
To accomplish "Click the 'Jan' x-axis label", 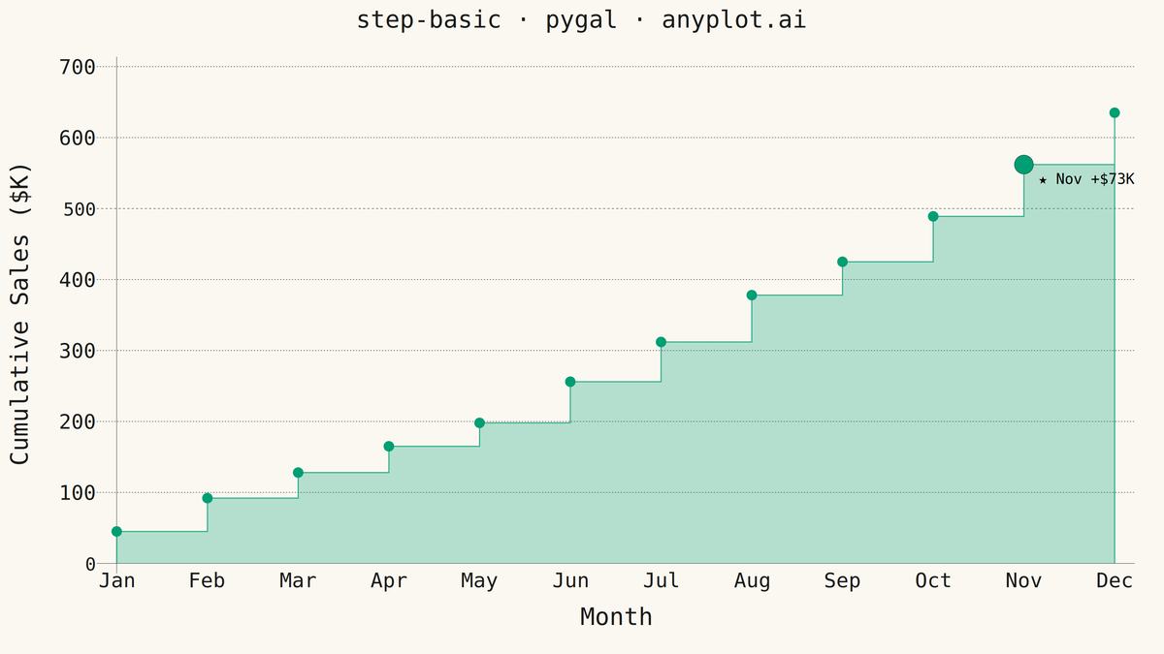I will tap(116, 580).
